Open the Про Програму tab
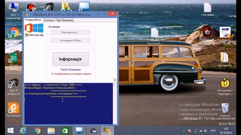The image size is (241, 135). coord(64,20)
